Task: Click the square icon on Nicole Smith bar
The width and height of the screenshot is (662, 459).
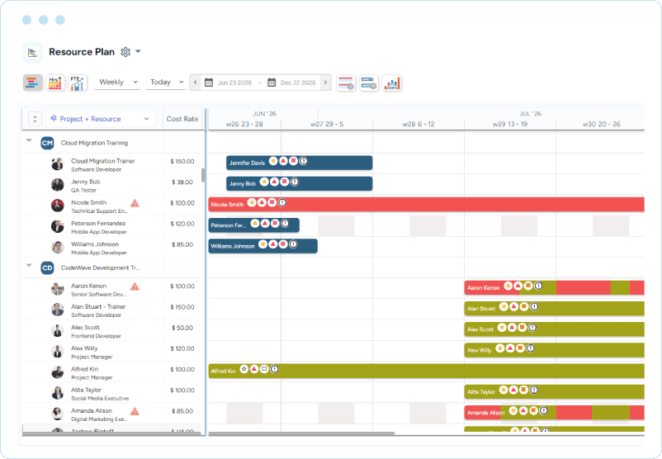Action: pyautogui.click(x=272, y=202)
